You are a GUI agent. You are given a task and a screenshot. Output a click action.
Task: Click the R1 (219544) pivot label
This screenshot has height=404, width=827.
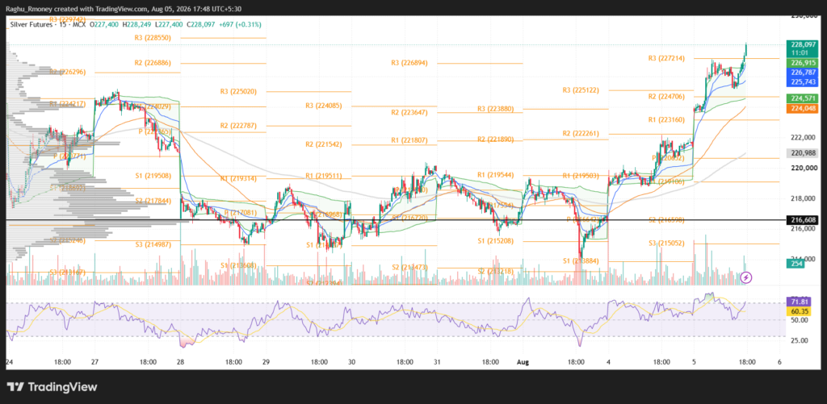495,175
